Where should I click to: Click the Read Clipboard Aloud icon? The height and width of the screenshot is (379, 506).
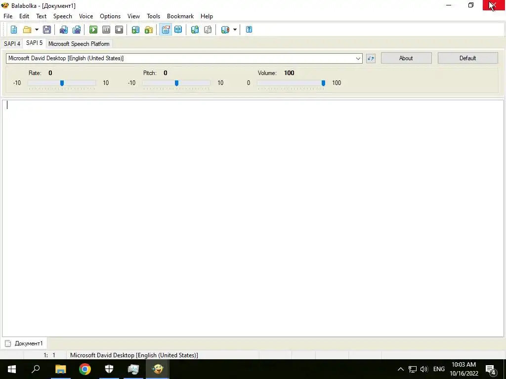(135, 30)
